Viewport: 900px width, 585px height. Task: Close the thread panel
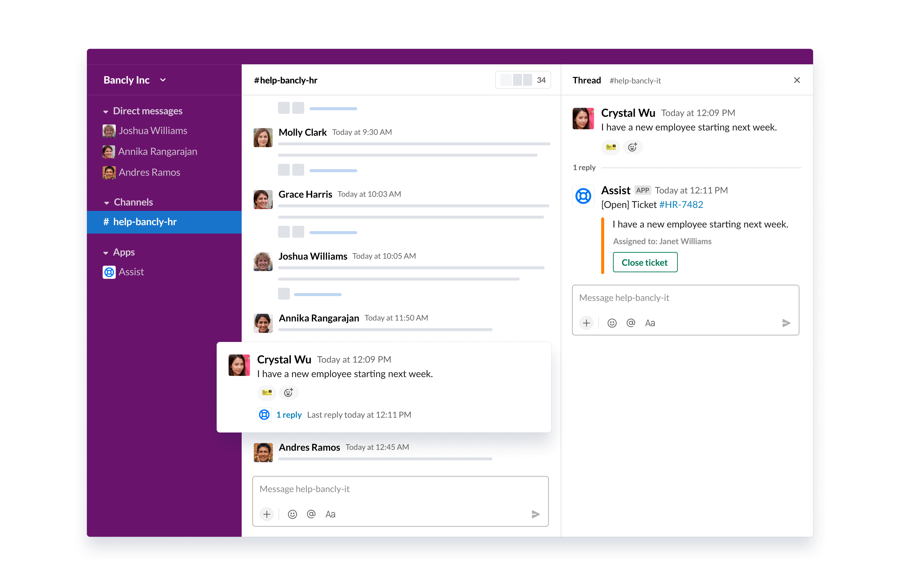click(797, 80)
